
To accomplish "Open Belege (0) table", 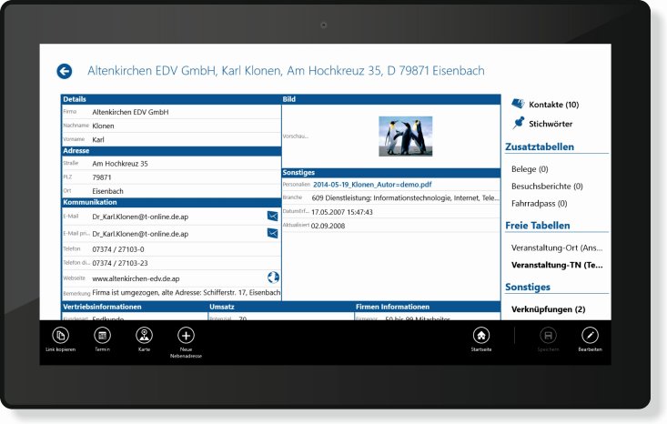I will coord(530,169).
